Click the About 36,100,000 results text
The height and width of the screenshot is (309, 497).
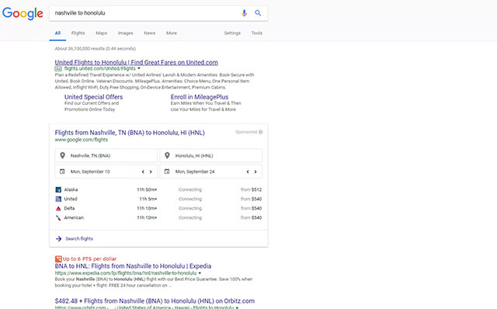coord(95,48)
